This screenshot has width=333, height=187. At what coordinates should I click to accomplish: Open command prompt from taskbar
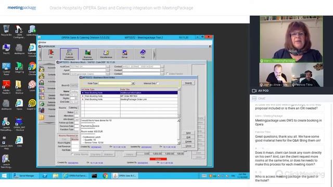pyautogui.click(x=94, y=176)
